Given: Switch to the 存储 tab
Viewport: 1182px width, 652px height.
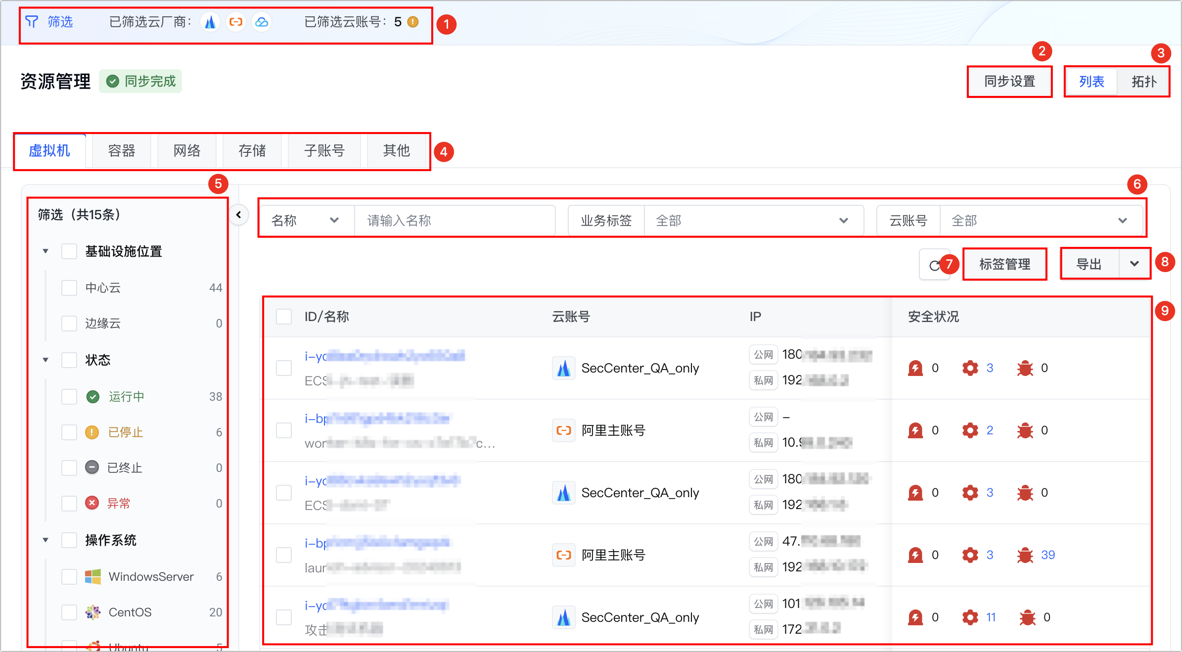Looking at the screenshot, I should [252, 151].
